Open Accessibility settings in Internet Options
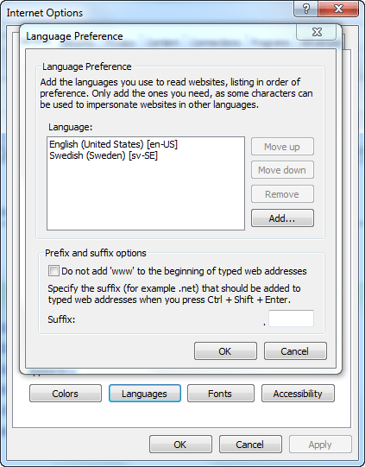The width and height of the screenshot is (365, 467). pyautogui.click(x=298, y=394)
